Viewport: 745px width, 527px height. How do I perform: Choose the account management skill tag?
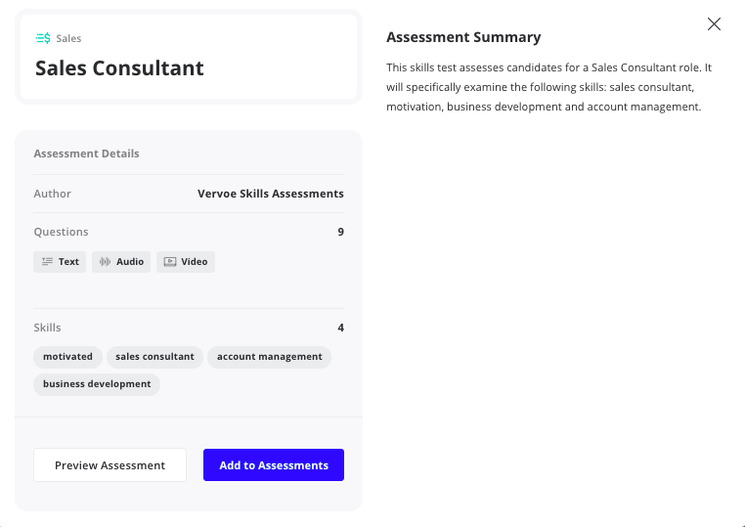tap(269, 357)
